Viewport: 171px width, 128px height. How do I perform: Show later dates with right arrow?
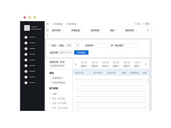click(146, 64)
